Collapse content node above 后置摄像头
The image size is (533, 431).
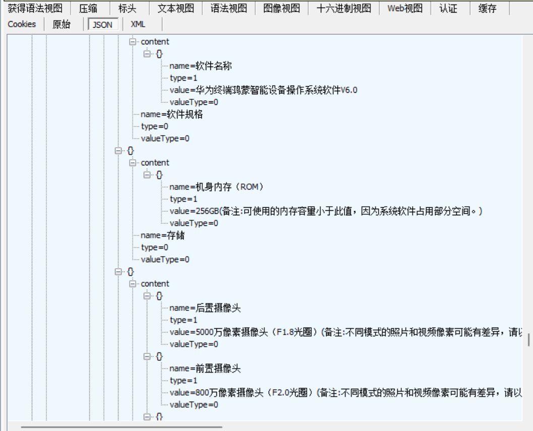tap(133, 284)
